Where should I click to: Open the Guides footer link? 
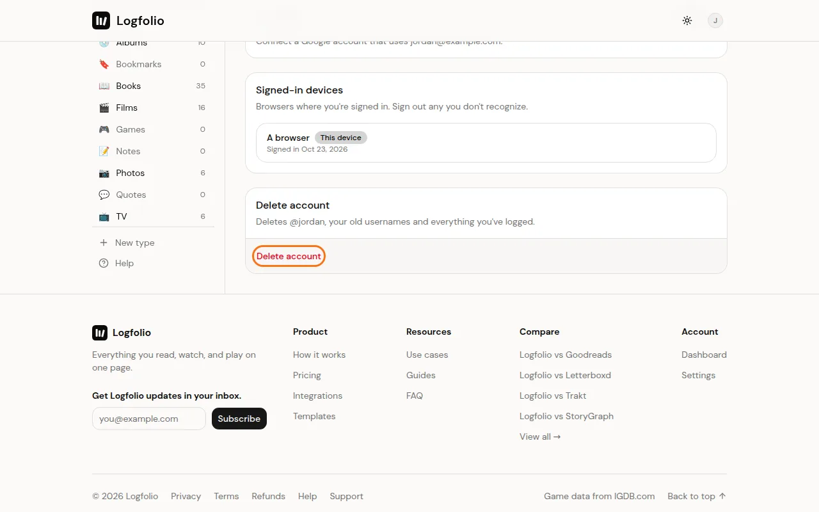421,375
